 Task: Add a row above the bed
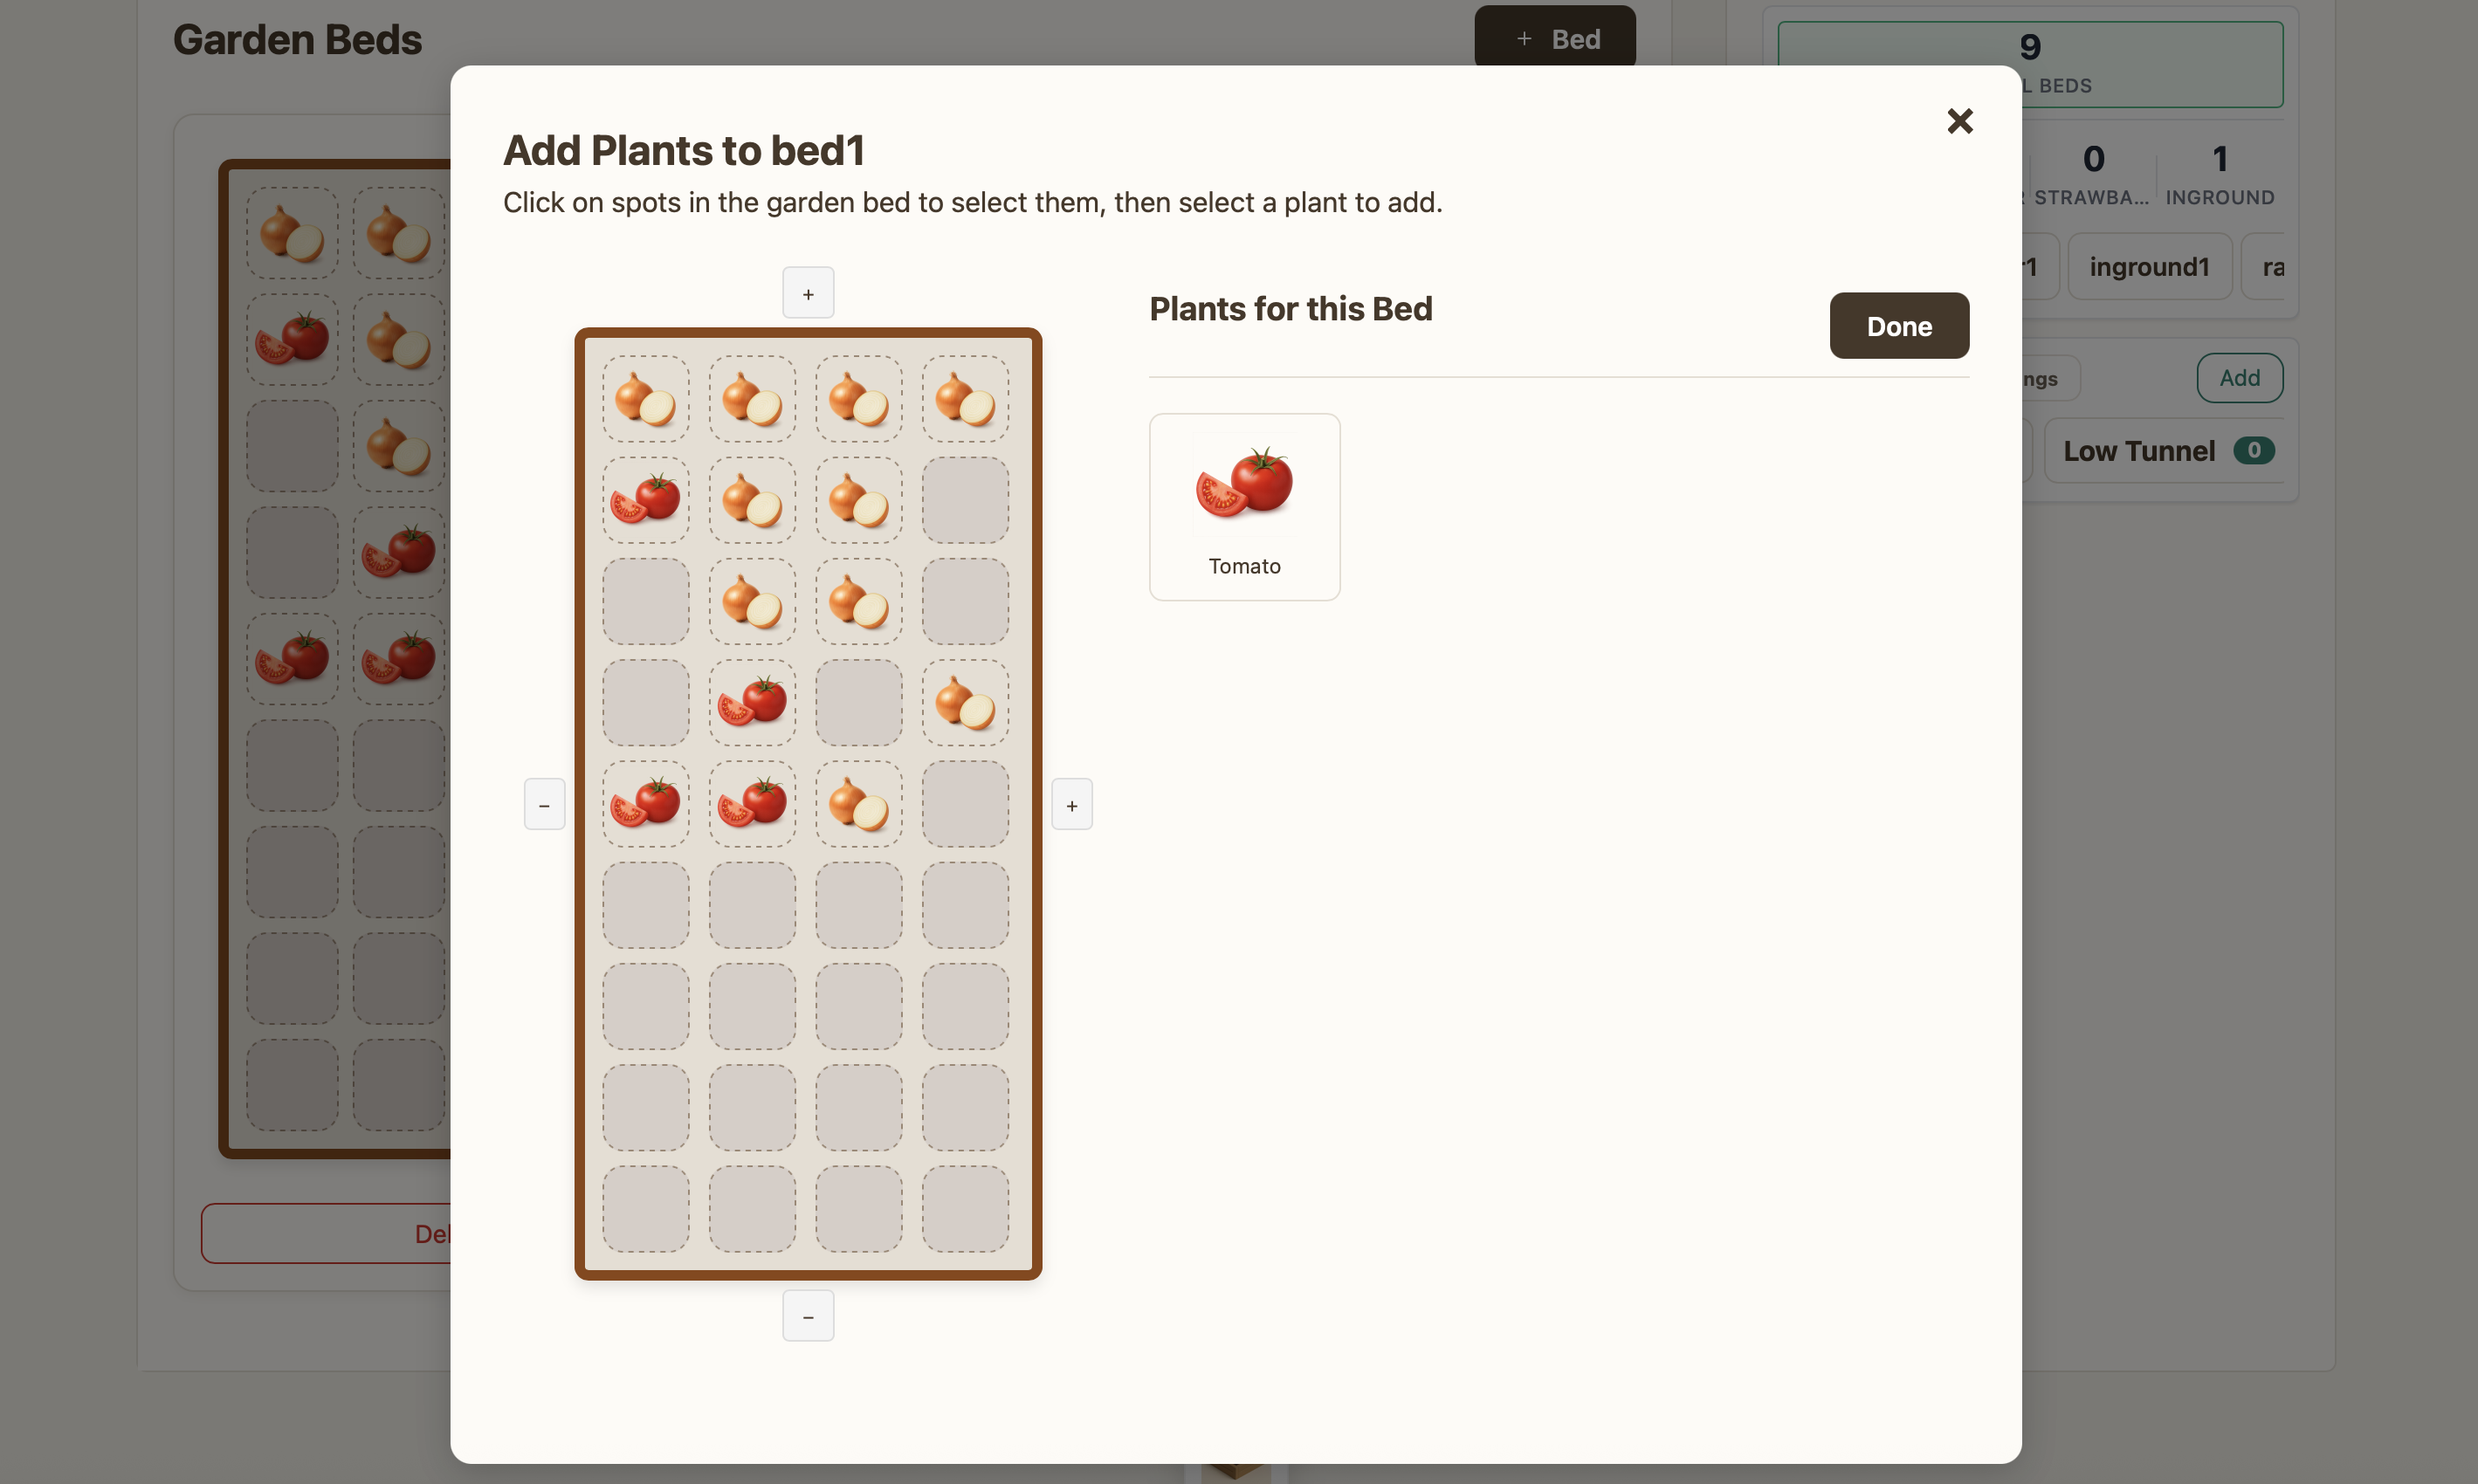click(807, 293)
